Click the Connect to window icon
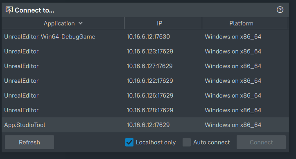The image size is (296, 159). (x=9, y=10)
